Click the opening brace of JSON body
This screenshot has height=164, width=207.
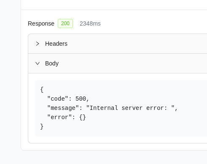42,90
